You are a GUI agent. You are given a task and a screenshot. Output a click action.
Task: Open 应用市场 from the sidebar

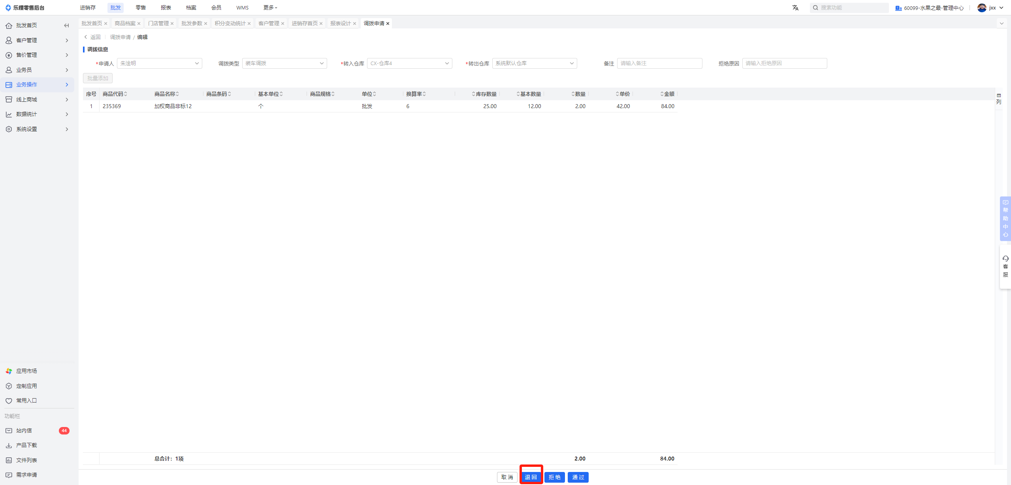[26, 371]
